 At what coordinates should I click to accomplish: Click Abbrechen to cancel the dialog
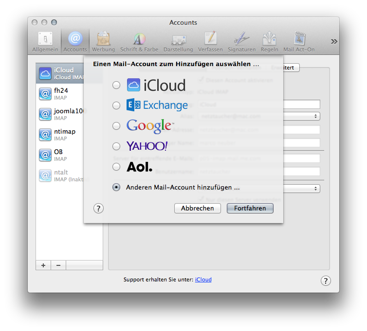[x=197, y=208]
